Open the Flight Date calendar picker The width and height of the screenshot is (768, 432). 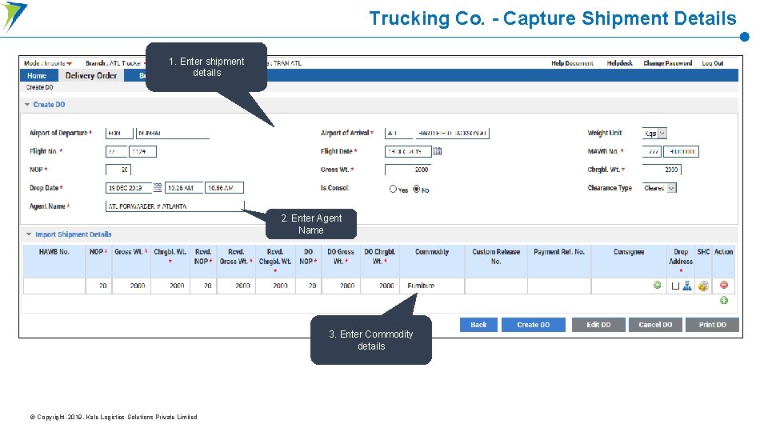point(438,151)
